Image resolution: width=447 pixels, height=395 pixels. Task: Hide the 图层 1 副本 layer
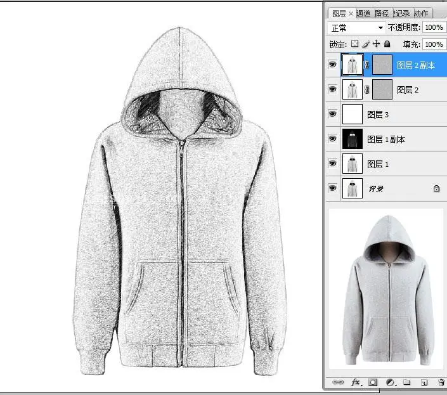pyautogui.click(x=332, y=139)
